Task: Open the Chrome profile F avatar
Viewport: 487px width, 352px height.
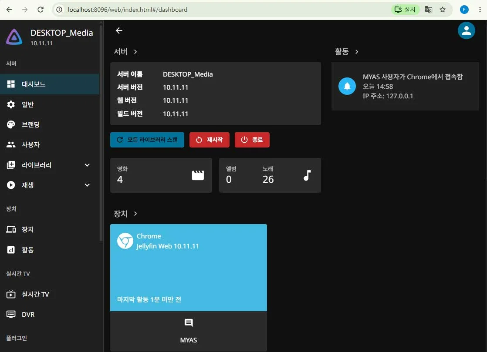Action: click(464, 10)
